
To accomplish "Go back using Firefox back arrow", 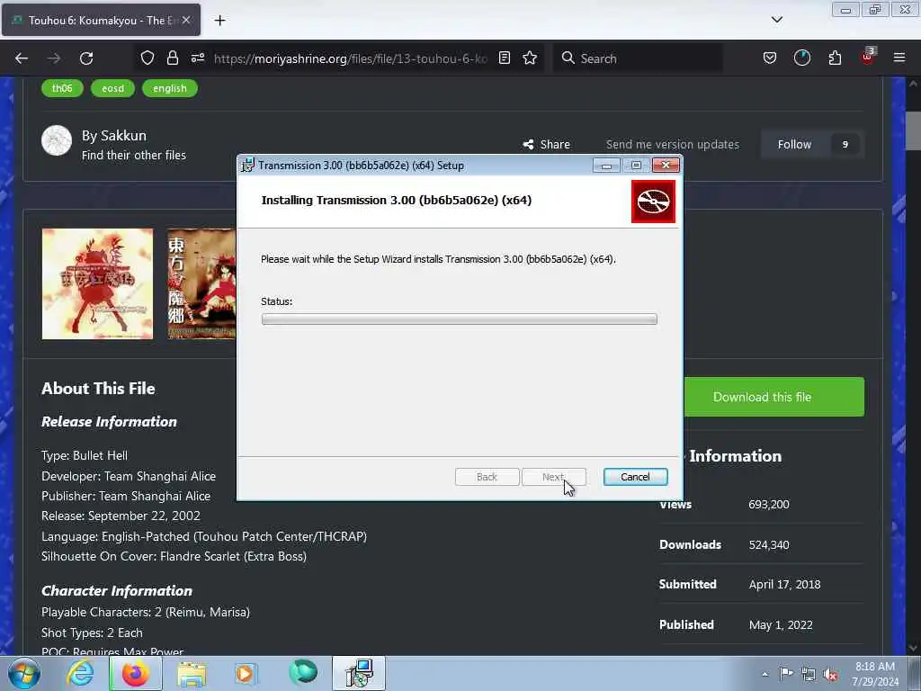I will 22,58.
